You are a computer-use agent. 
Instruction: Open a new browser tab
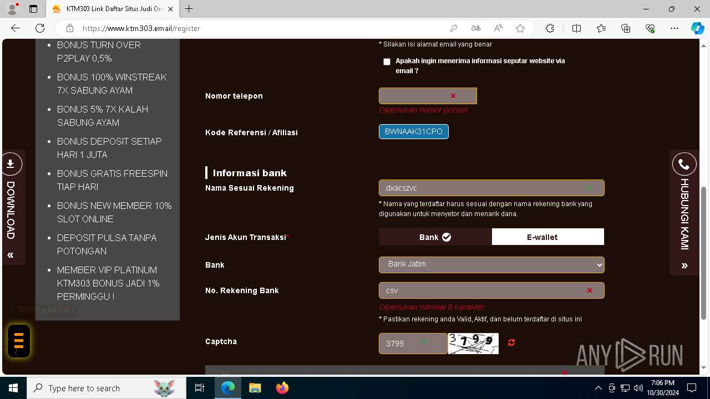pyautogui.click(x=189, y=9)
